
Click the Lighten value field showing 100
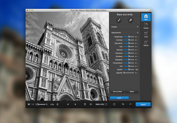point(137,69)
